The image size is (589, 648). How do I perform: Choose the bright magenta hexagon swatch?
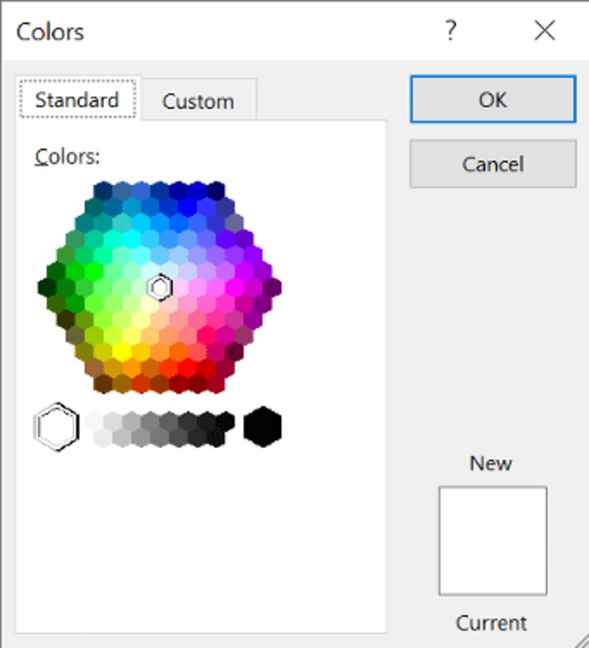point(235,287)
